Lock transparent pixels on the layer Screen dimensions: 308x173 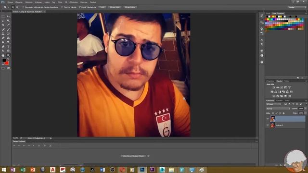point(273,113)
